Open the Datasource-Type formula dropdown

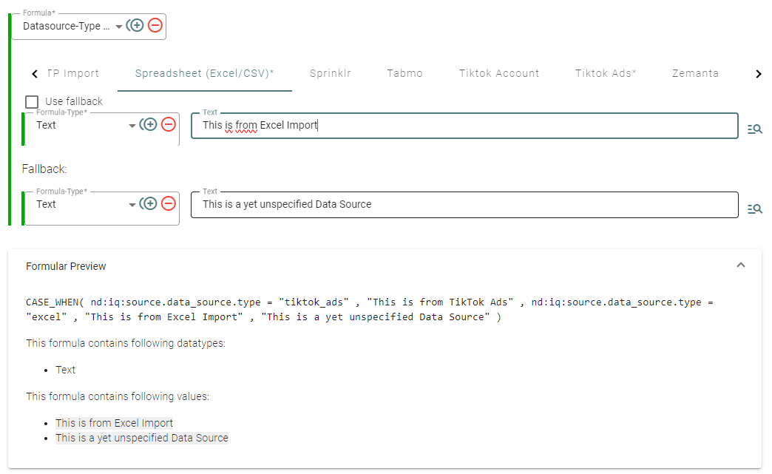pos(118,27)
